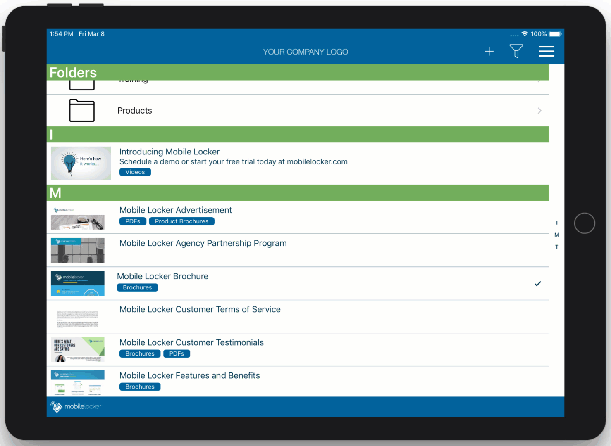Screen dimensions: 611x446
Task: Tap PDFs tag under Customer Testimonials
Action: 177,353
